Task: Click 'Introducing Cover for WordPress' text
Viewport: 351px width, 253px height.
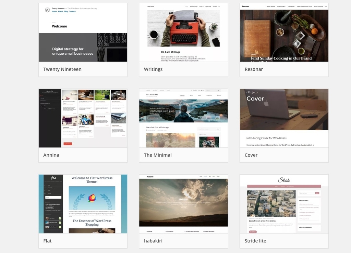Action: coord(266,138)
